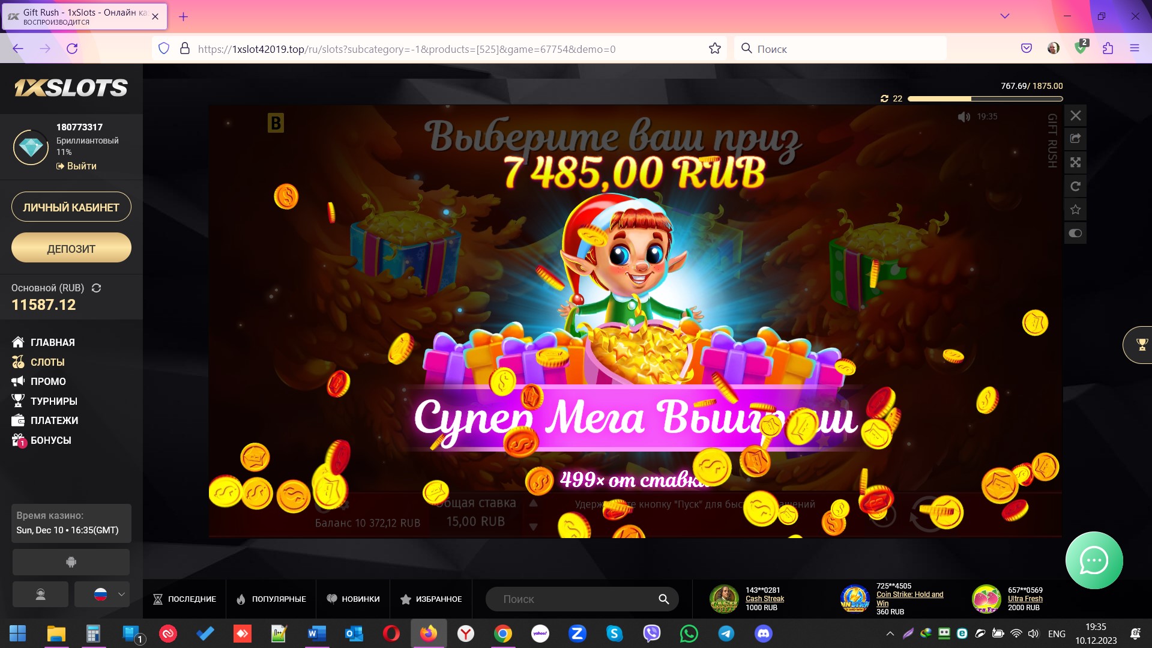Open the Russian flag language dropdown
Image resolution: width=1152 pixels, height=648 pixels.
tap(102, 595)
